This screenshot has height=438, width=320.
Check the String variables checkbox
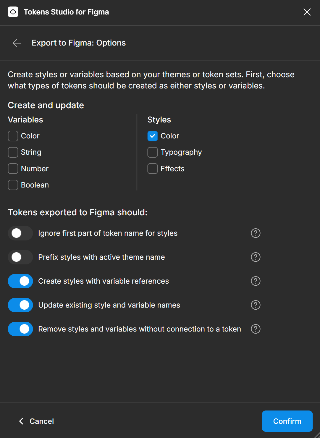13,152
